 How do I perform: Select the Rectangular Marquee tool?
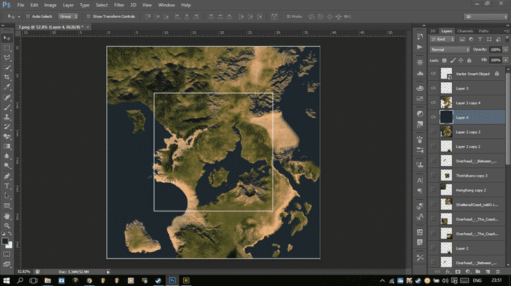7,47
